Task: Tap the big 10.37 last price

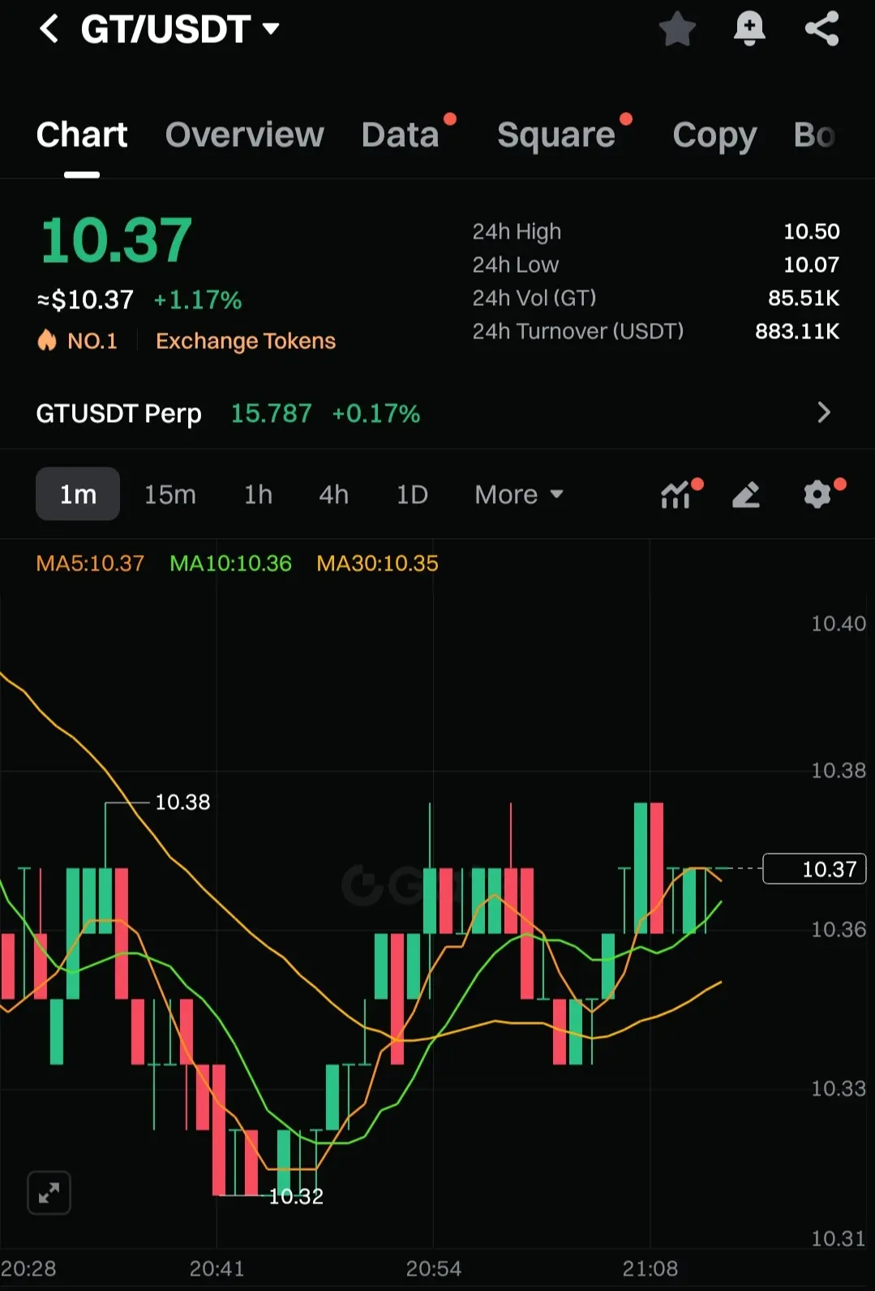Action: [116, 240]
